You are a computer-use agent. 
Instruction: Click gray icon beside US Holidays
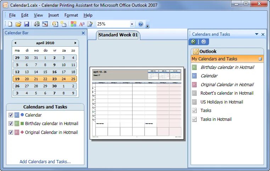click(194, 102)
